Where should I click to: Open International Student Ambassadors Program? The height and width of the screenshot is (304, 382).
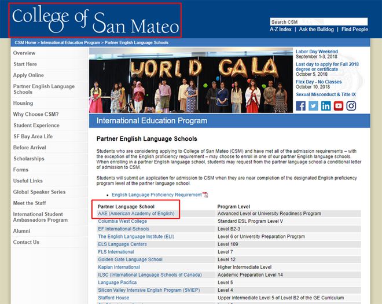[x=40, y=217]
